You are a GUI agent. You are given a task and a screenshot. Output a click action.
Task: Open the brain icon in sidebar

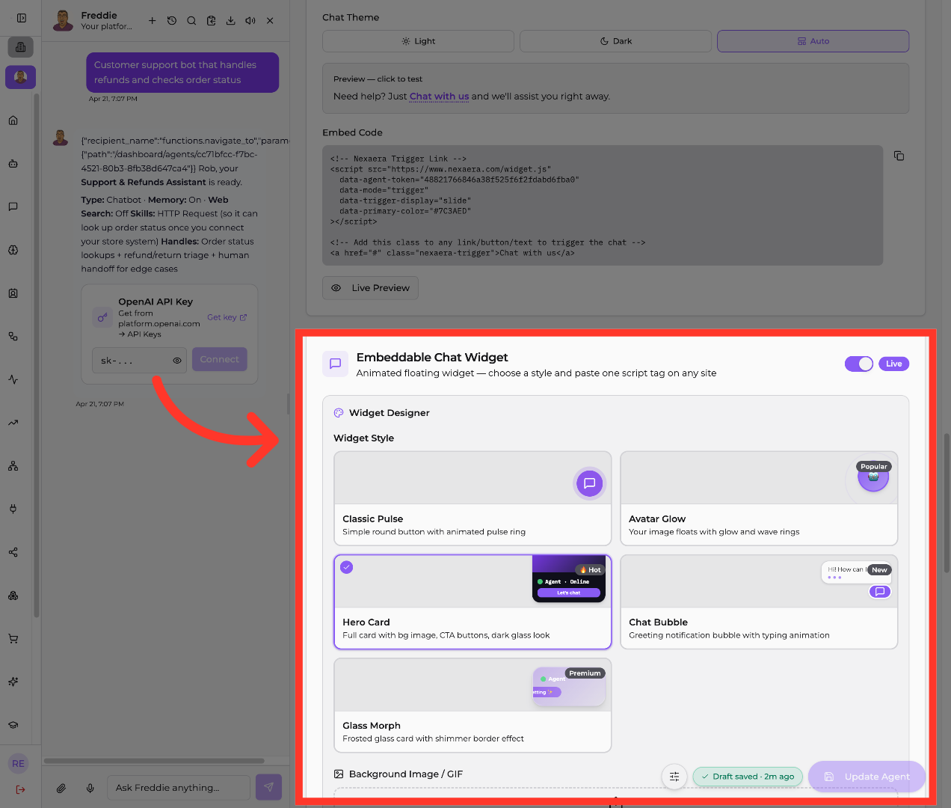[13, 250]
